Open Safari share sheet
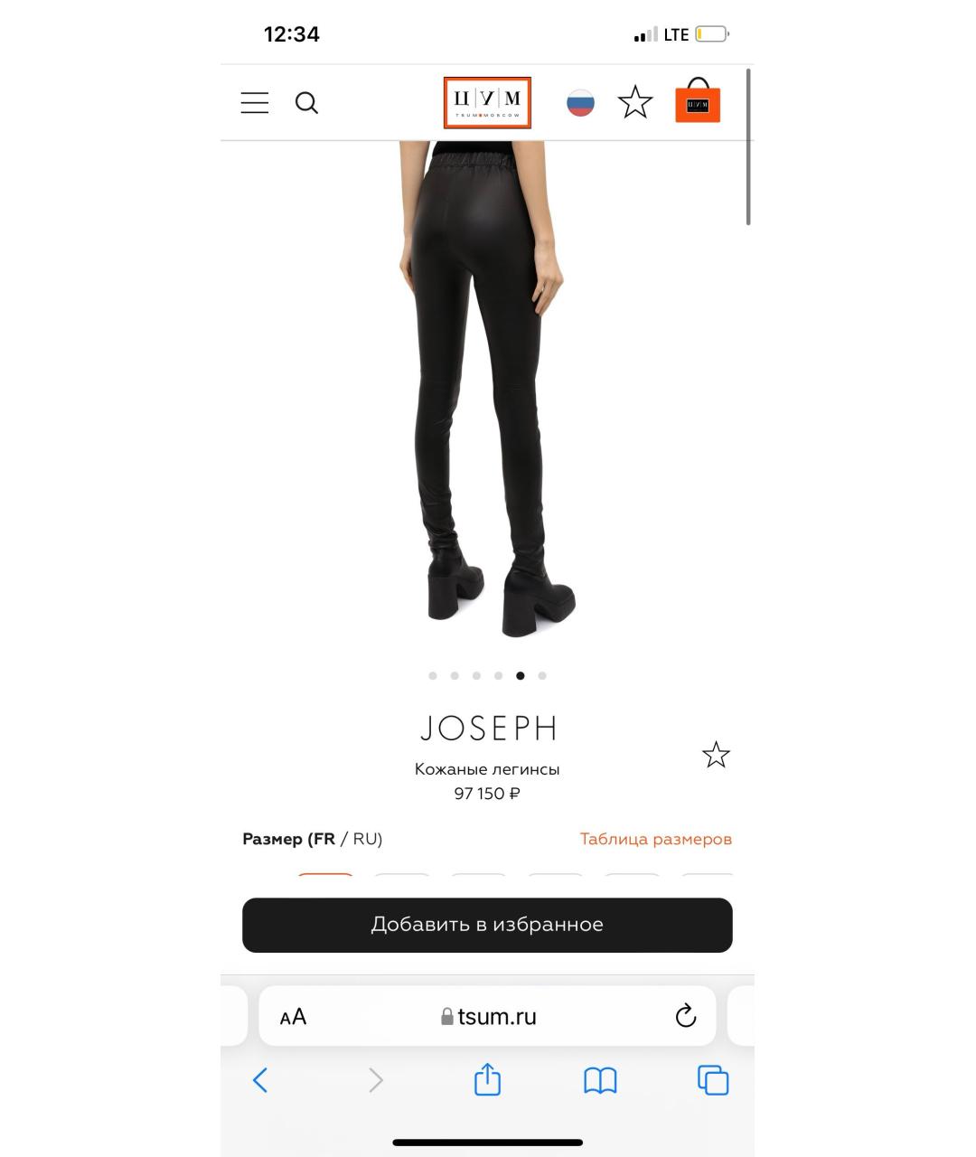 pyautogui.click(x=487, y=1079)
